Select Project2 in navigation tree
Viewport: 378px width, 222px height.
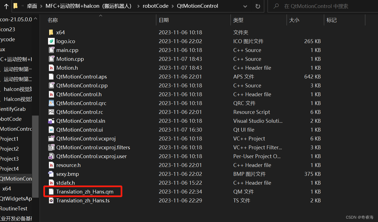point(9,149)
